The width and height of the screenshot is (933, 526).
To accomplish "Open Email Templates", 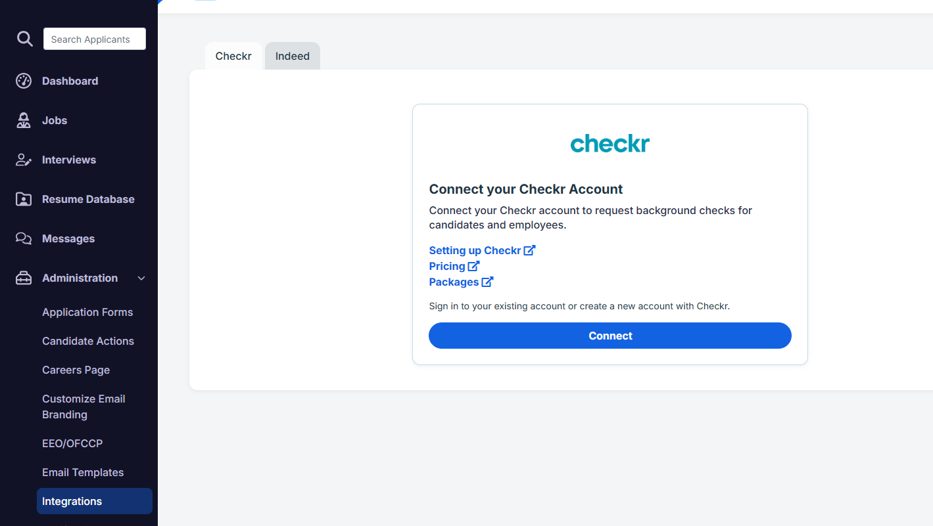I will point(83,472).
